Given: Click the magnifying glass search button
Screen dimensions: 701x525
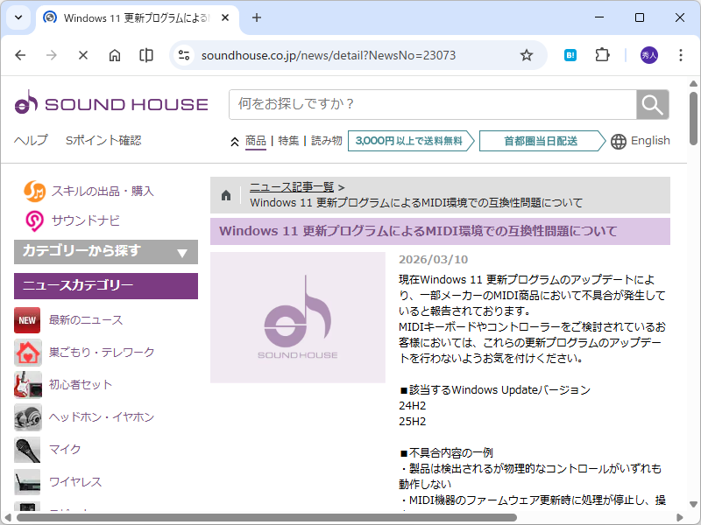Looking at the screenshot, I should coord(652,104).
